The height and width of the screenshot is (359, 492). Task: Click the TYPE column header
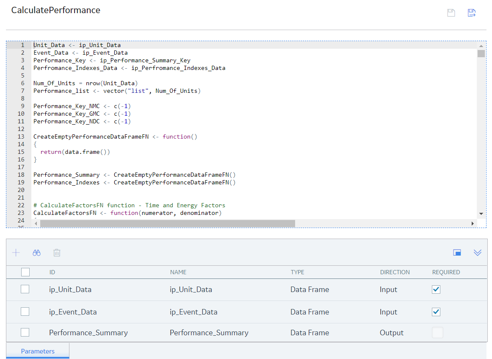[x=298, y=272]
